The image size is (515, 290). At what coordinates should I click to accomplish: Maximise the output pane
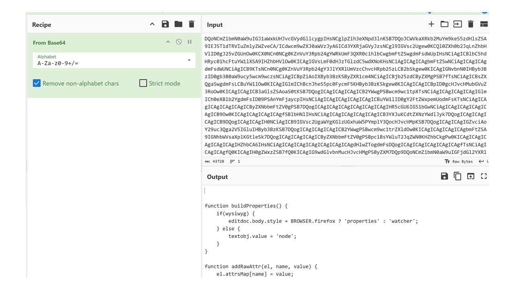(484, 176)
